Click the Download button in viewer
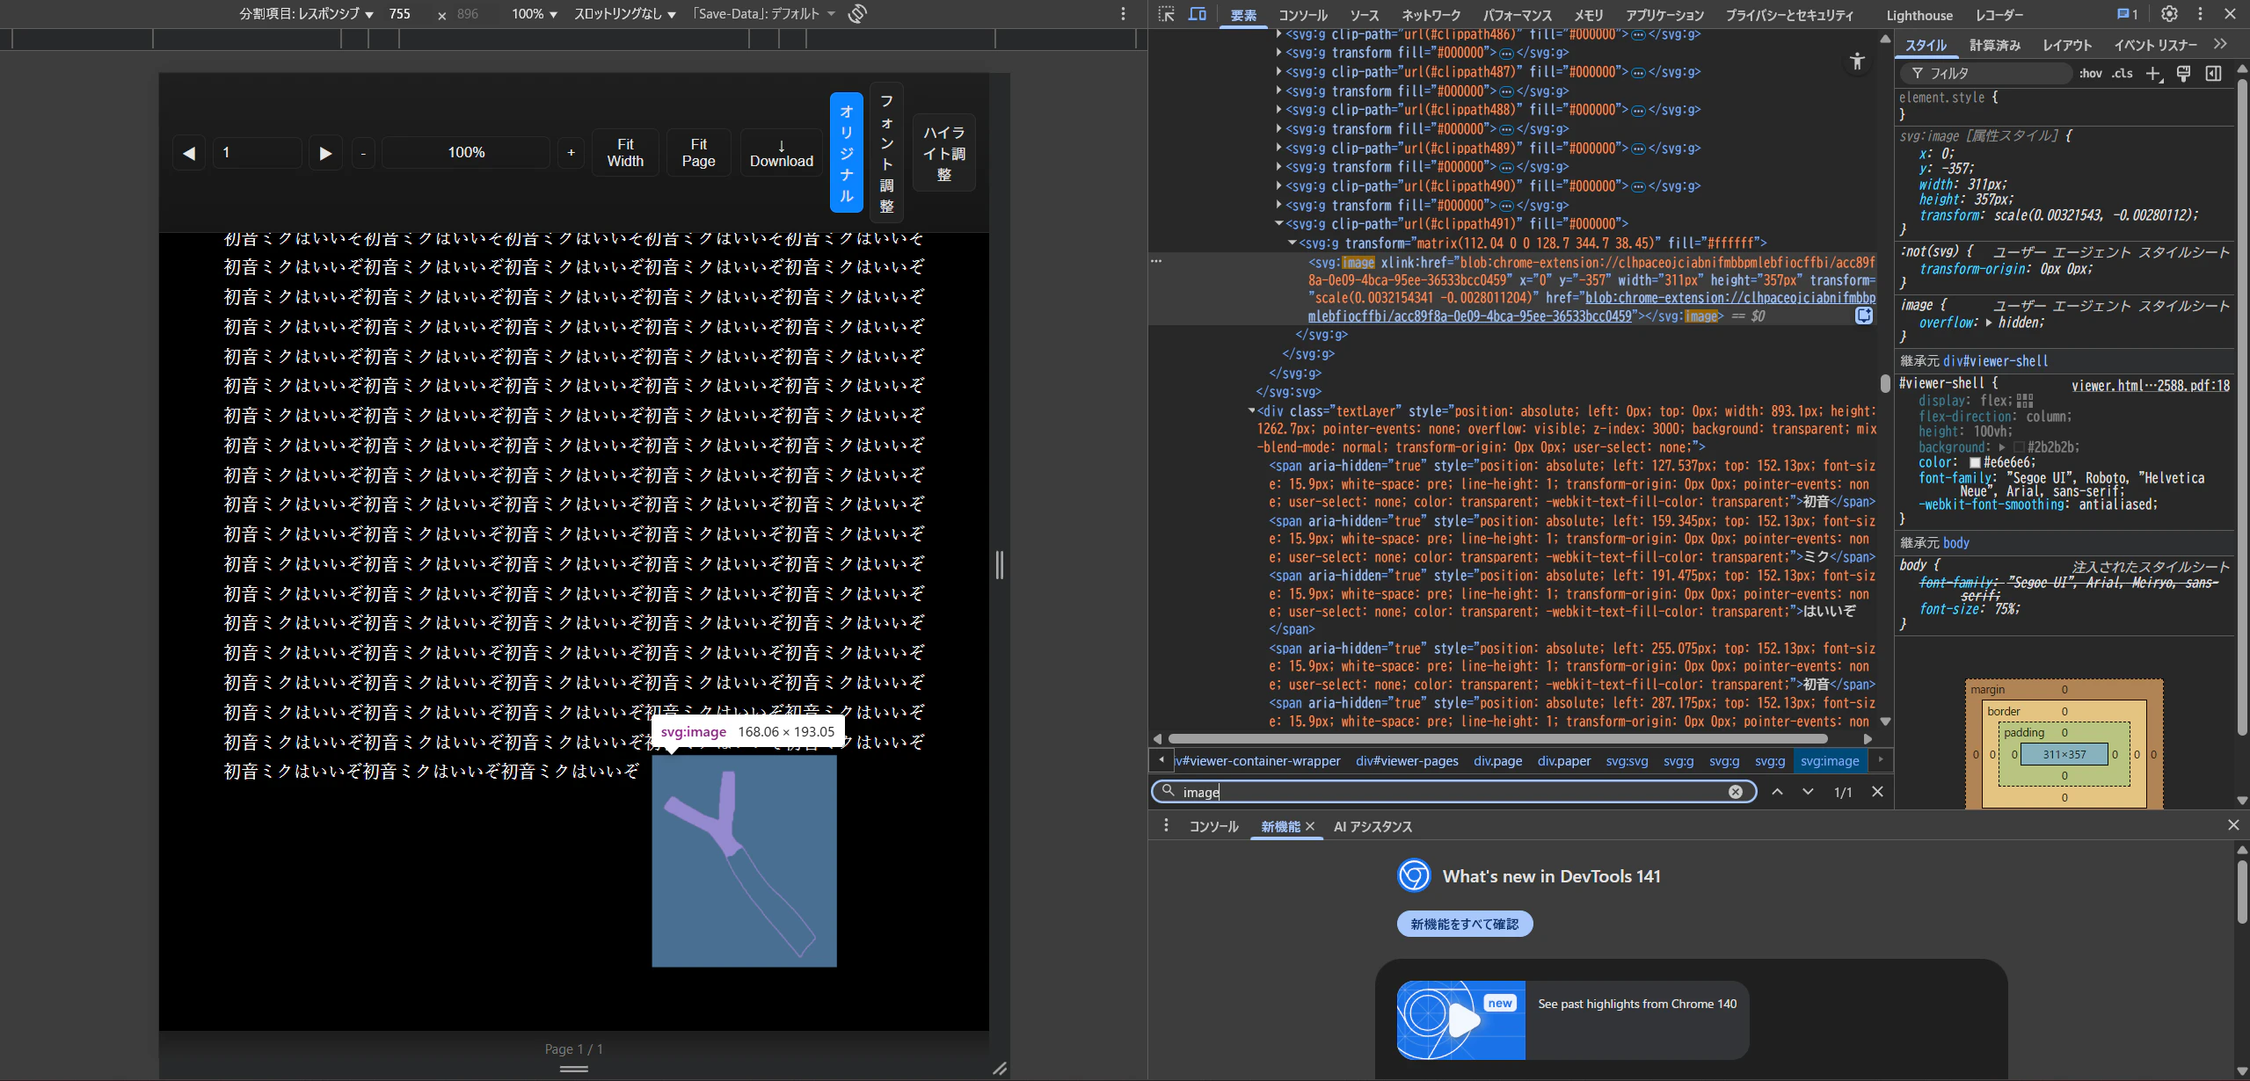2250x1081 pixels. (x=782, y=153)
